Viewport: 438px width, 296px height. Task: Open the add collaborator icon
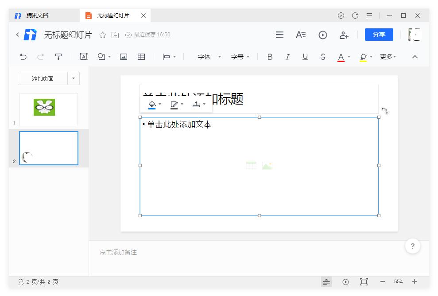(344, 35)
